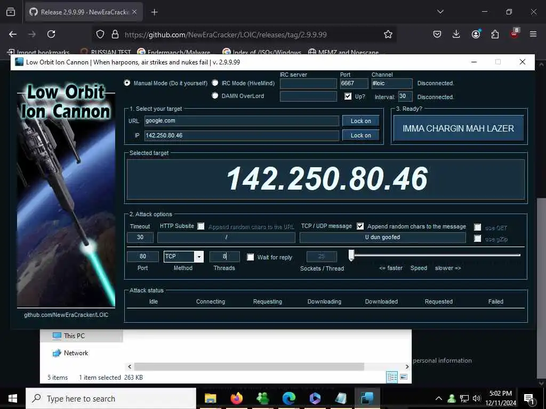Enable the use gZip checkbox
The image size is (546, 409).
[x=477, y=239]
